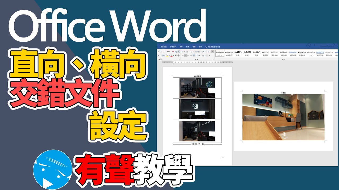Open the font size dropdown arrow
Screen dimensions: 339x190
tap(159, 51)
